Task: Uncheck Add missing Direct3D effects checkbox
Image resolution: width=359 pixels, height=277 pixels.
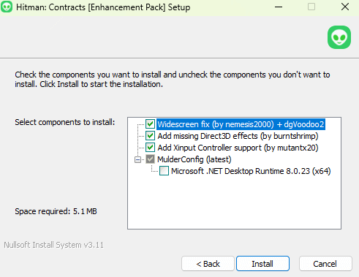Action: click(150, 136)
